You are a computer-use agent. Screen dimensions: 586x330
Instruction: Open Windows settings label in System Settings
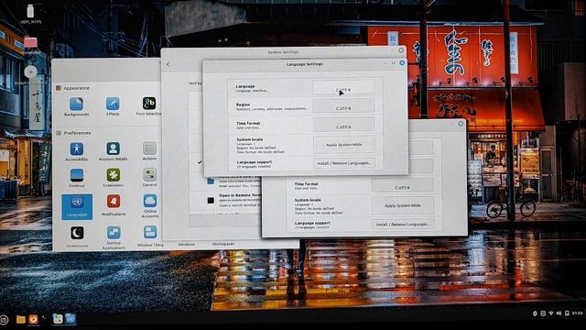187,244
